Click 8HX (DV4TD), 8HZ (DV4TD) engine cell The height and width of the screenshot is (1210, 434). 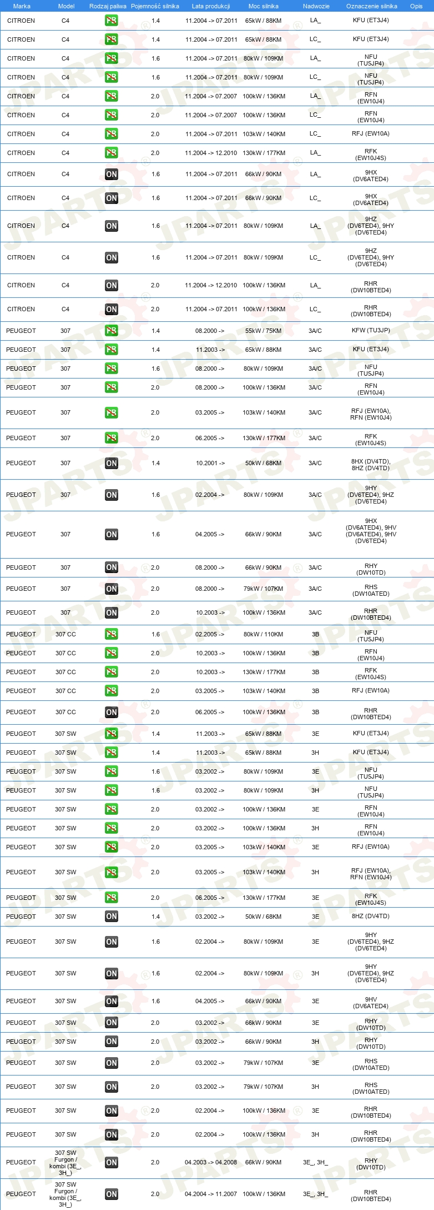pos(371,465)
